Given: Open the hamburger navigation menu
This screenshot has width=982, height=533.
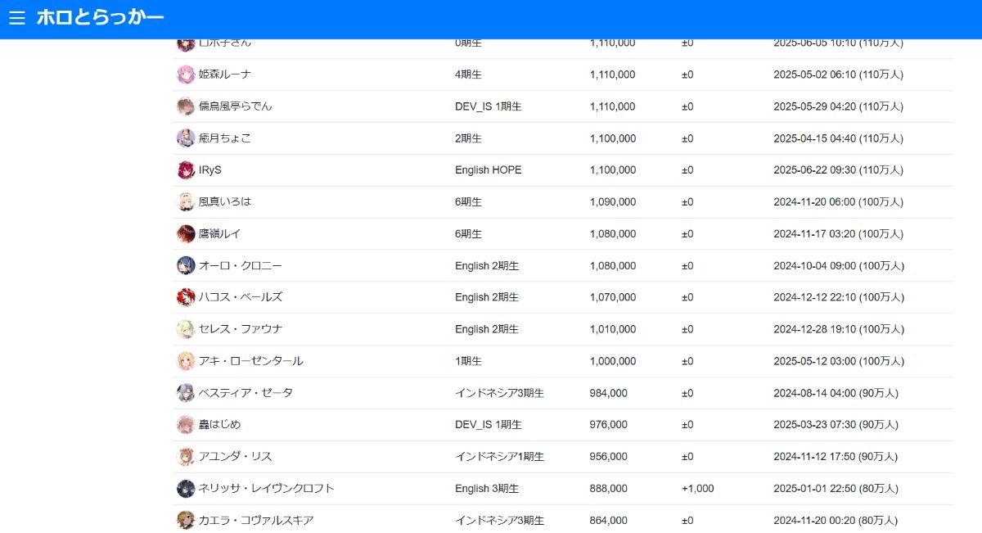Looking at the screenshot, I should (x=17, y=18).
